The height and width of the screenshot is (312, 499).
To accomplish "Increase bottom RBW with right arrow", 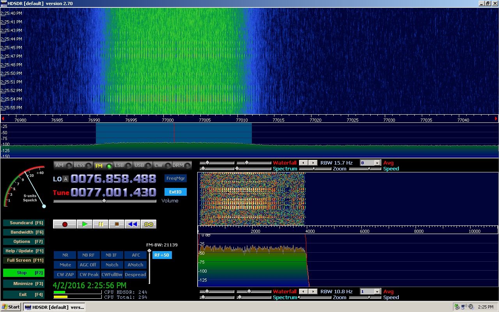I will click(x=313, y=291).
